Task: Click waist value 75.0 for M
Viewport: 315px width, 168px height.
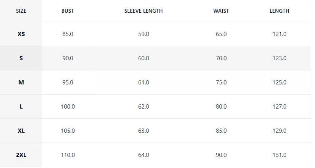Action: tap(221, 82)
